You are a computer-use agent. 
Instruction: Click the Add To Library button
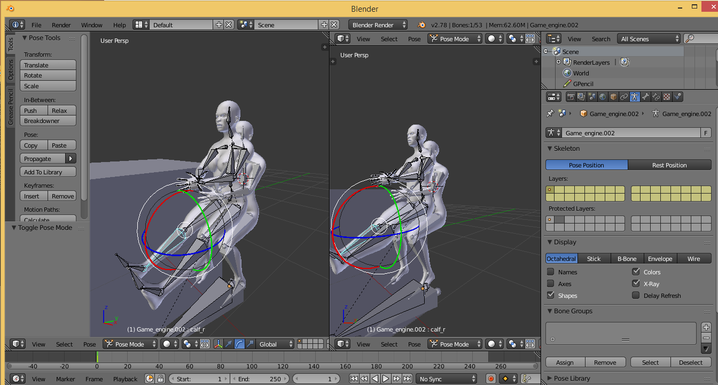point(48,172)
